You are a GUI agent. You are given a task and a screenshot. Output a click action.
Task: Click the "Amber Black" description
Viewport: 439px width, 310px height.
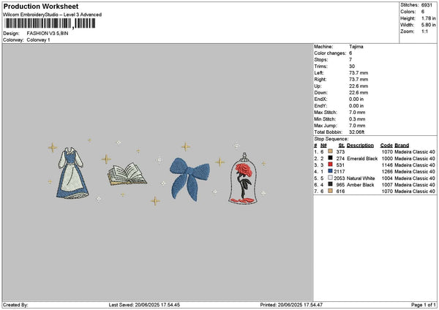360,185
